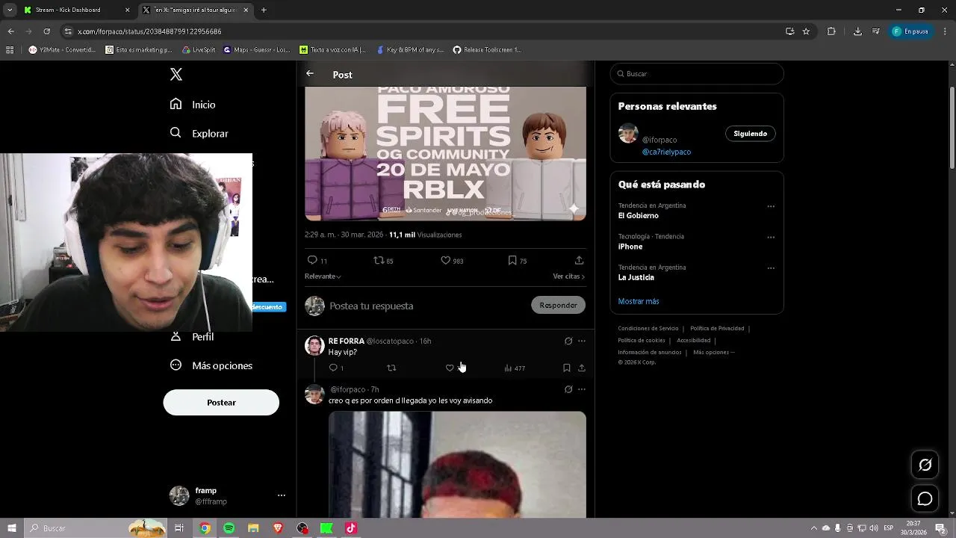
Task: Open the image in @iforpaco's reply
Action: tap(457, 464)
